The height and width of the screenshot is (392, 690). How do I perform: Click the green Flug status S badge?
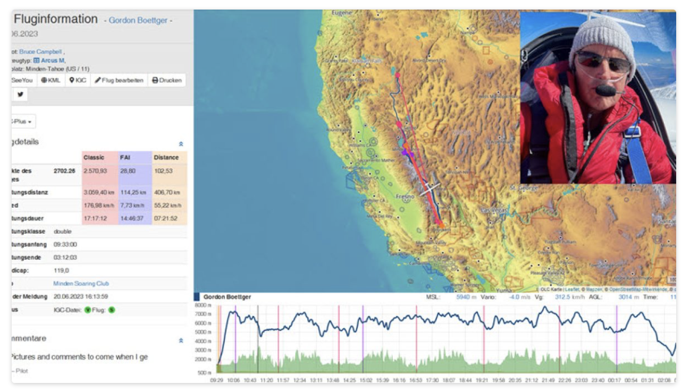[111, 309]
